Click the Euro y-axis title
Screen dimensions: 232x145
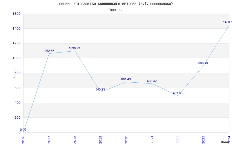(x=14, y=73)
